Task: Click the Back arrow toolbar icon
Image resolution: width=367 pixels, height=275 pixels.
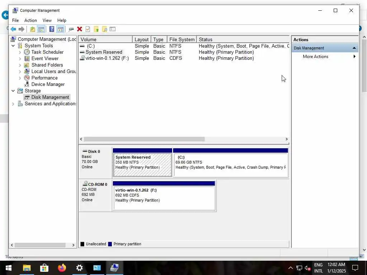Action: point(13,29)
